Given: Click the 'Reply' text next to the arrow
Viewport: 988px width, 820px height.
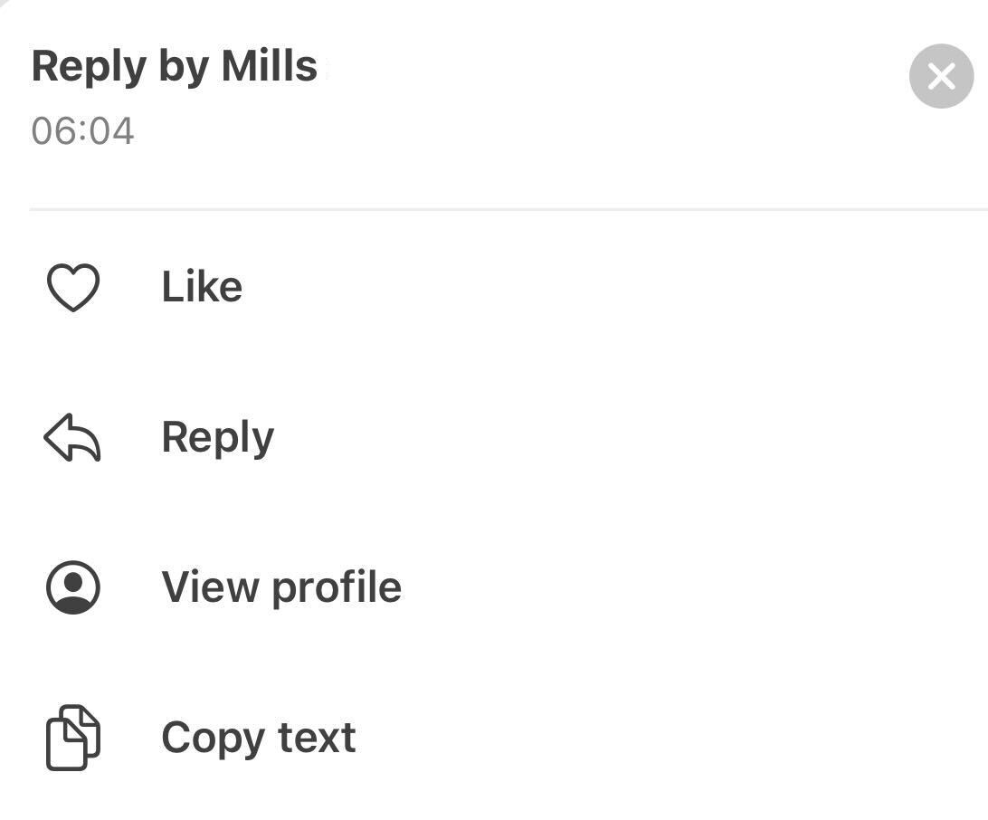Looking at the screenshot, I should tap(218, 437).
